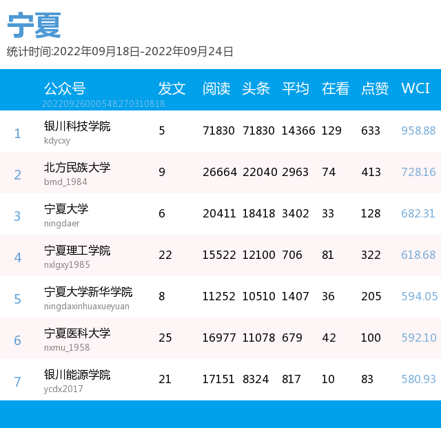This screenshot has height=428, width=441.
Task: Click 在看 value 129
Action: tap(331, 130)
